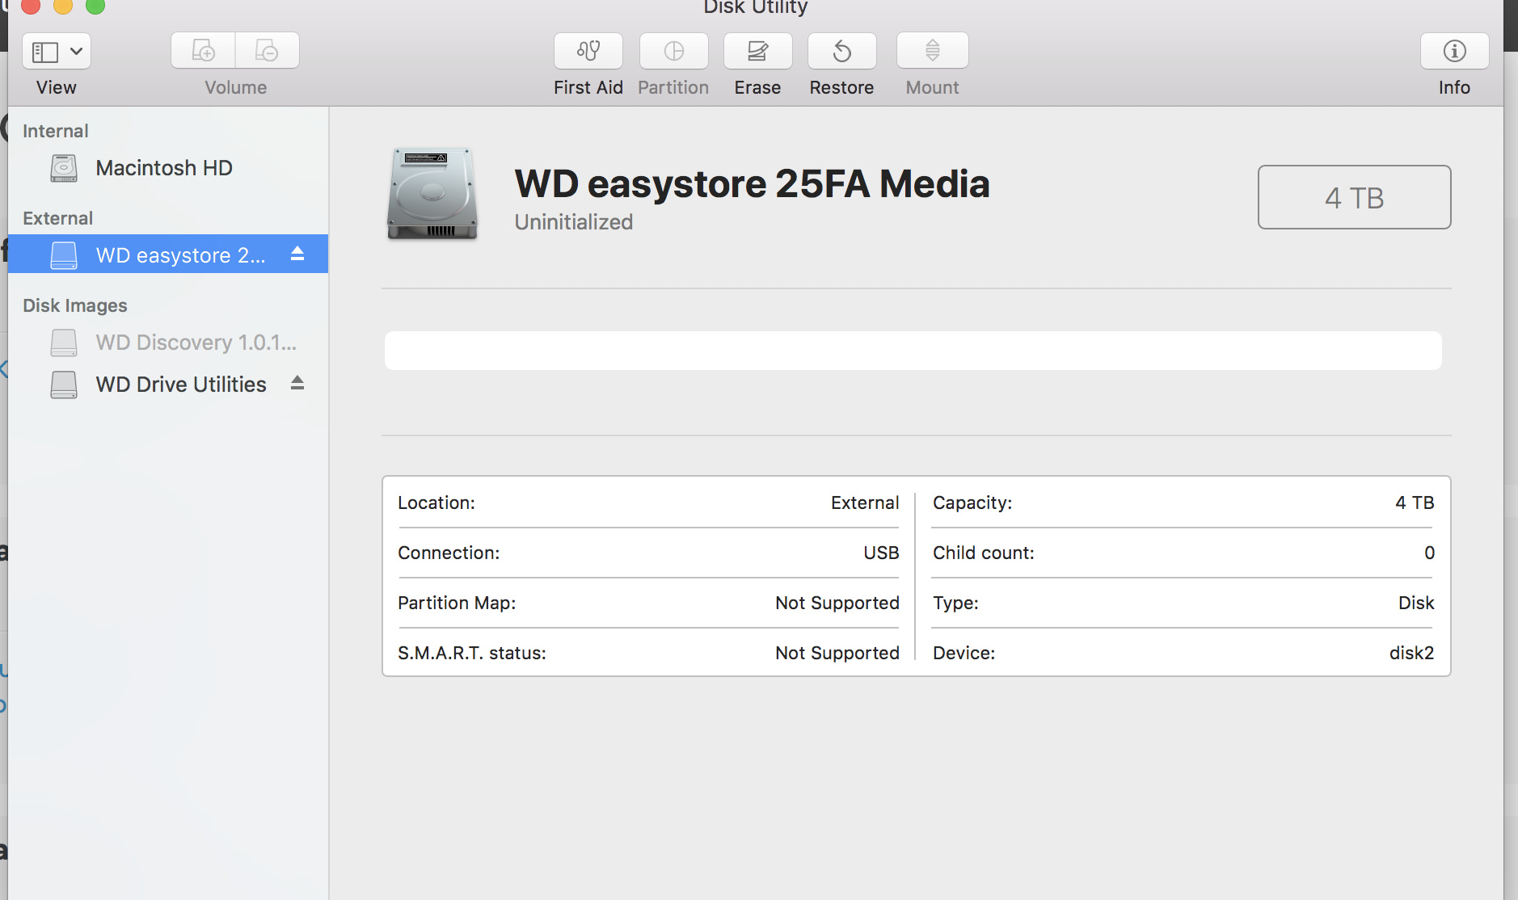Click the Partition toolbar label
The image size is (1518, 900).
[x=673, y=87]
